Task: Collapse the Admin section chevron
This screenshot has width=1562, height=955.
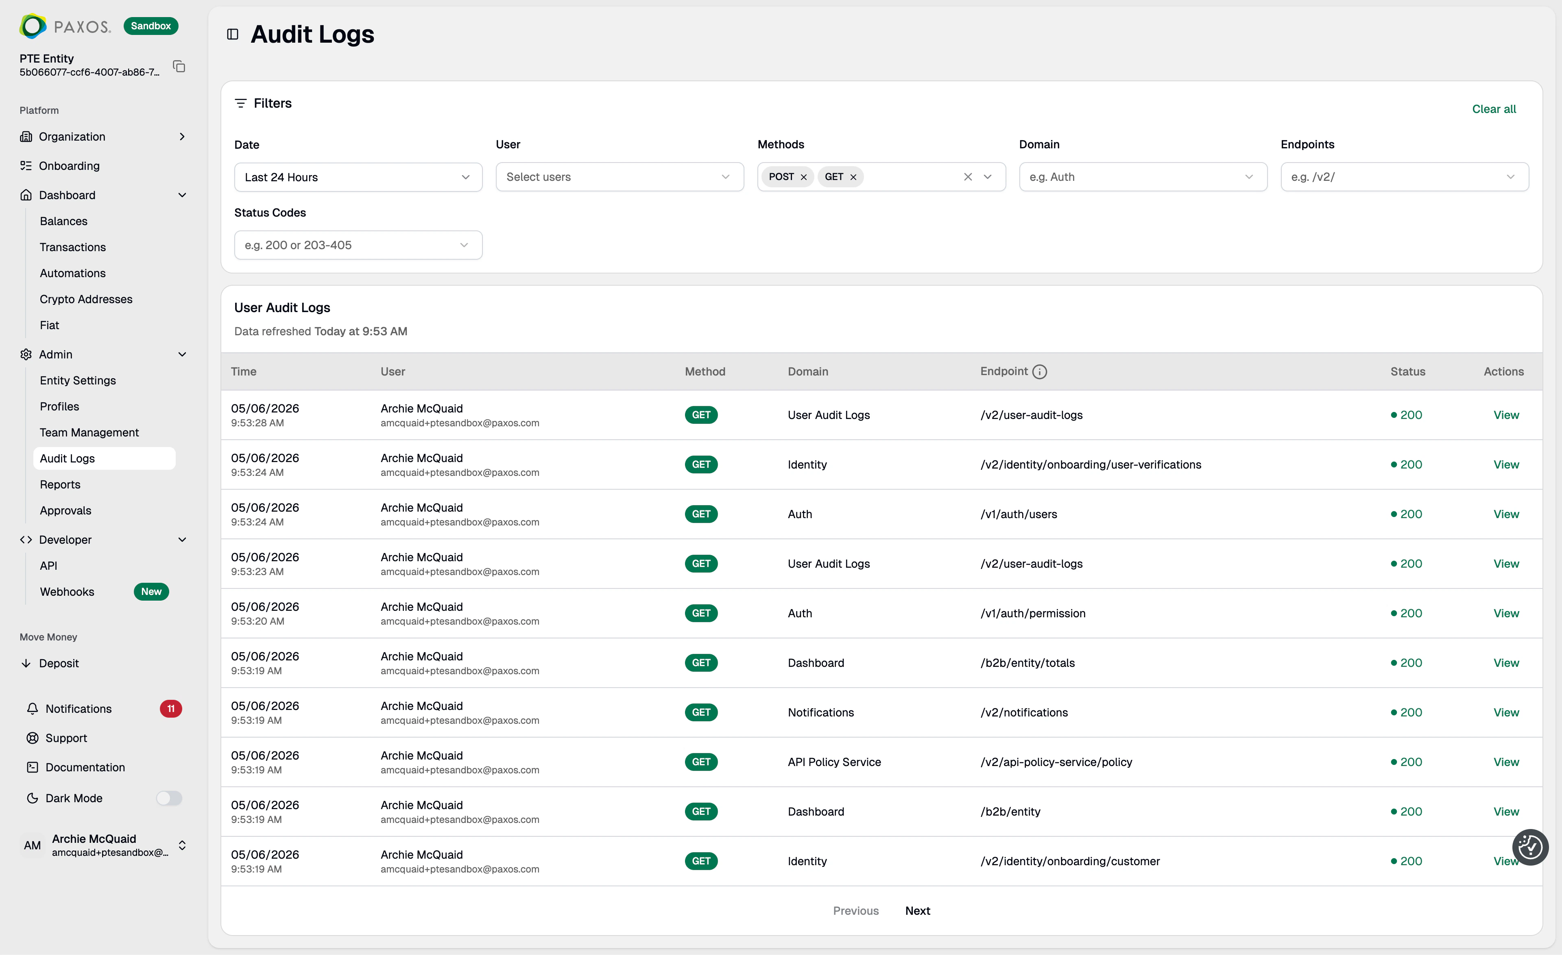Action: coord(183,355)
